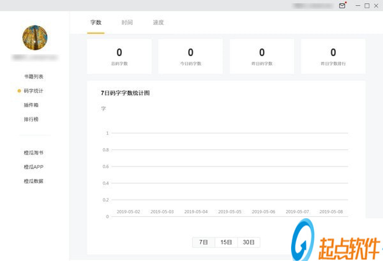Click the 7日码字字数统计图 chart title
Viewport: 383px width, 261px height.
[x=125, y=93]
